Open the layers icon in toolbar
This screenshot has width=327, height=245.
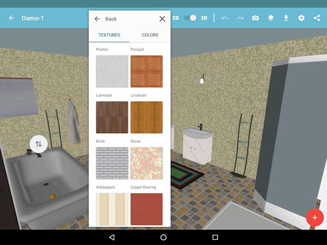pyautogui.click(x=271, y=18)
